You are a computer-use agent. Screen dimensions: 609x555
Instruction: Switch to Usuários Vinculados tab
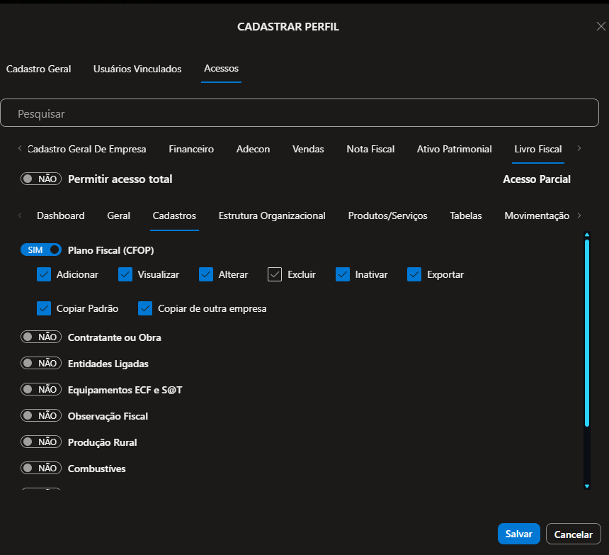[137, 69]
